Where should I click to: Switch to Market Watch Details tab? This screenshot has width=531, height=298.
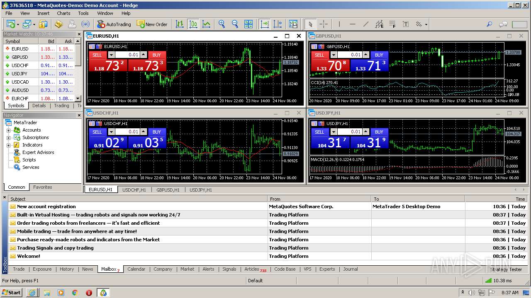pyautogui.click(x=39, y=106)
